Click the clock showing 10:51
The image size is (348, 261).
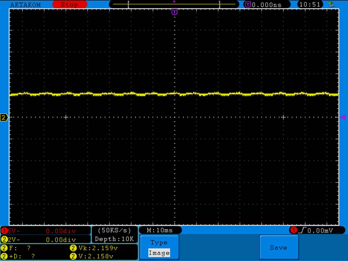[x=309, y=5]
